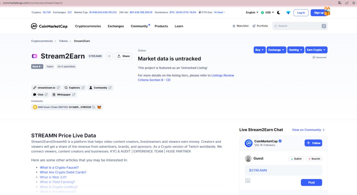Click the Post button

[x=311, y=182]
